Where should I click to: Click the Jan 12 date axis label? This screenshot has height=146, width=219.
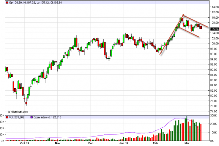click(124, 143)
